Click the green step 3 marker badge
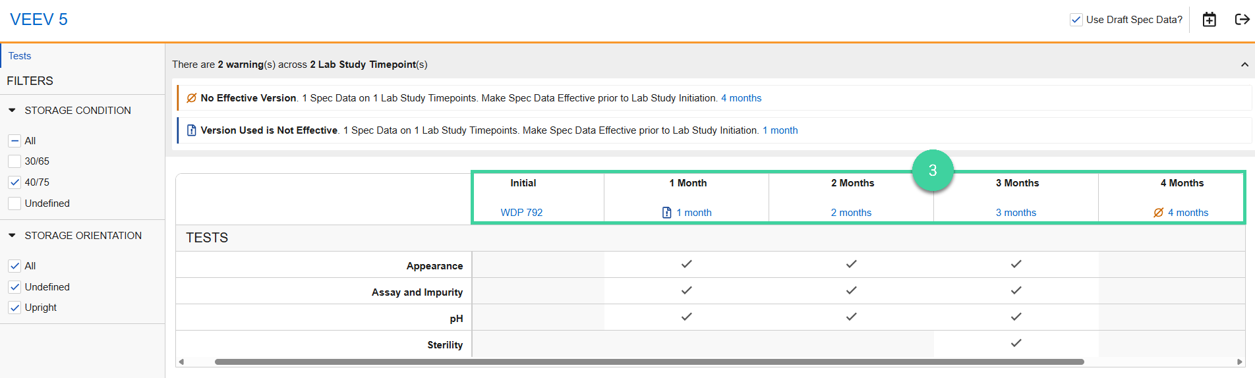The image size is (1255, 378). [x=932, y=171]
